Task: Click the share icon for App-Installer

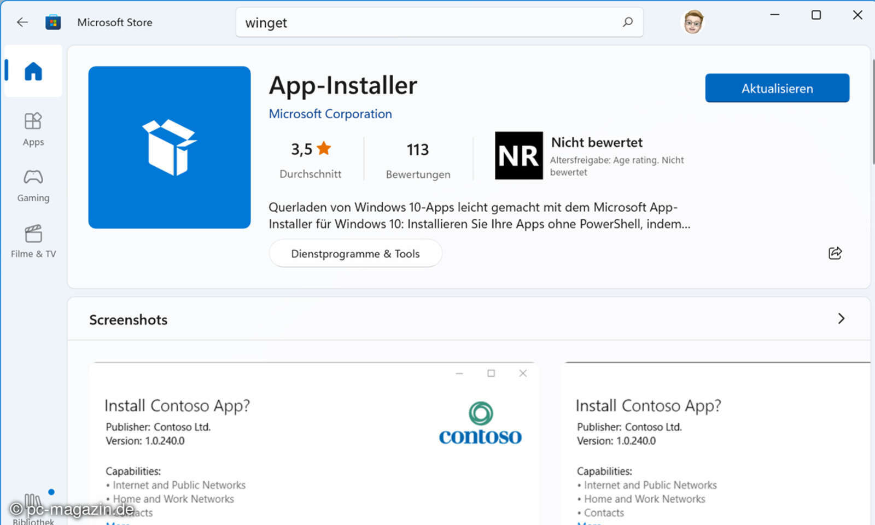Action: tap(835, 253)
